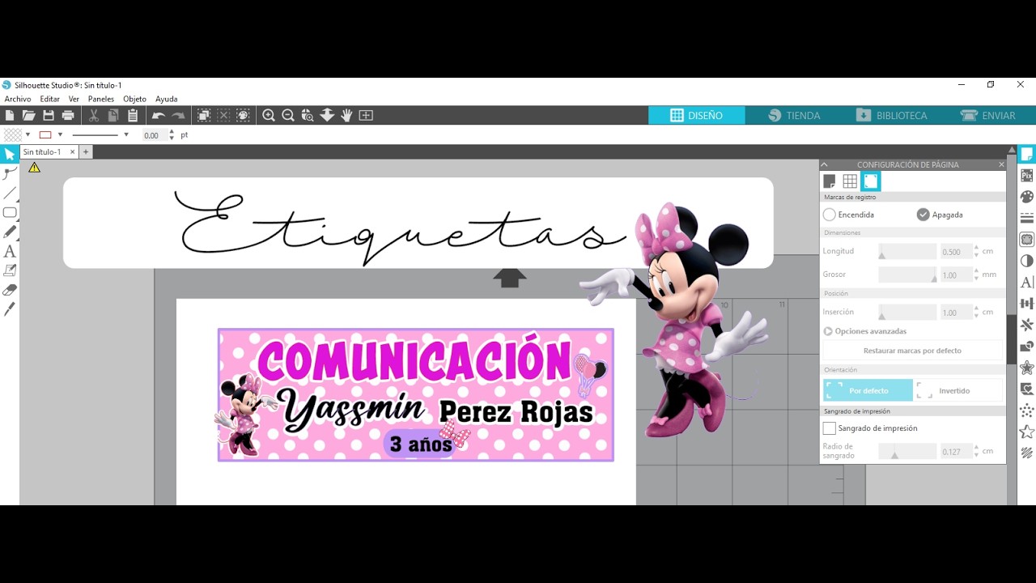Open the Pix panel in right sidebar

click(x=1027, y=175)
